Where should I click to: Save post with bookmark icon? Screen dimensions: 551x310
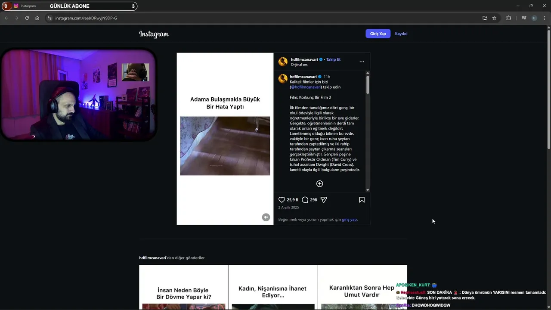click(x=362, y=200)
